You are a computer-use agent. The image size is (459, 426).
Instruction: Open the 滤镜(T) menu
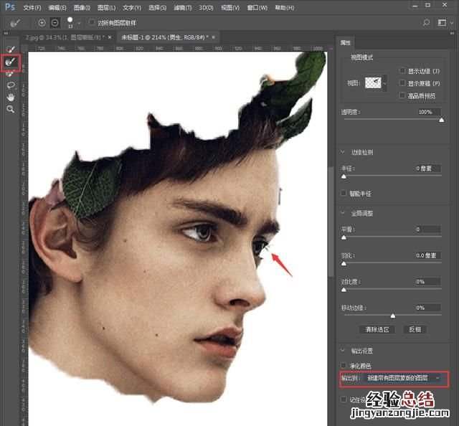(x=182, y=7)
